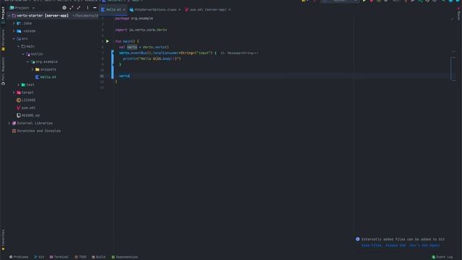Toggle the Favorites side tool window
Image resolution: width=462 pixels, height=260 pixels.
tap(3, 240)
